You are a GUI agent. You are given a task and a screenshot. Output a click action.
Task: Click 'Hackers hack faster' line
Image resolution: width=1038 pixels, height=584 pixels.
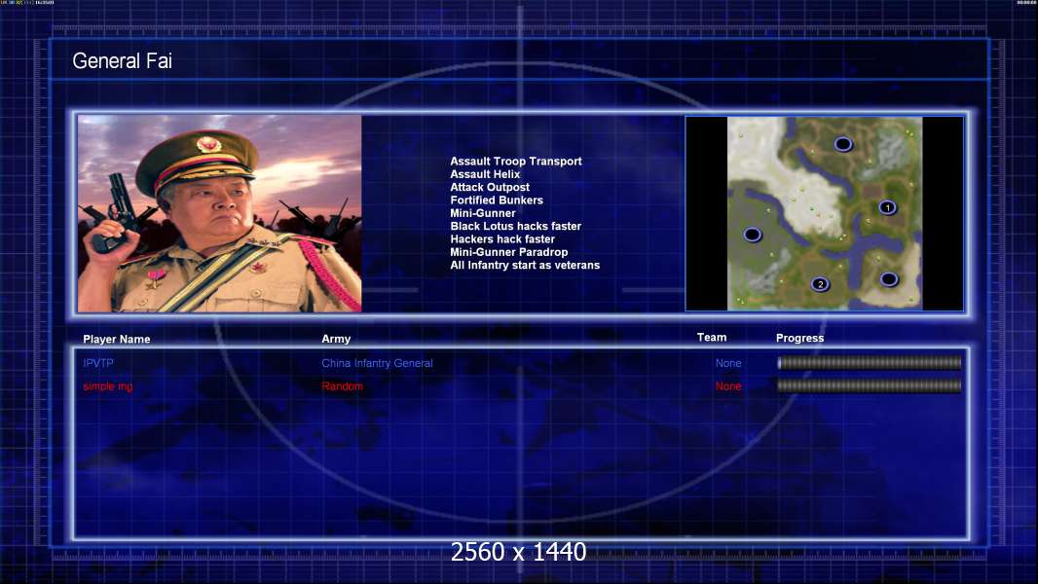(502, 238)
